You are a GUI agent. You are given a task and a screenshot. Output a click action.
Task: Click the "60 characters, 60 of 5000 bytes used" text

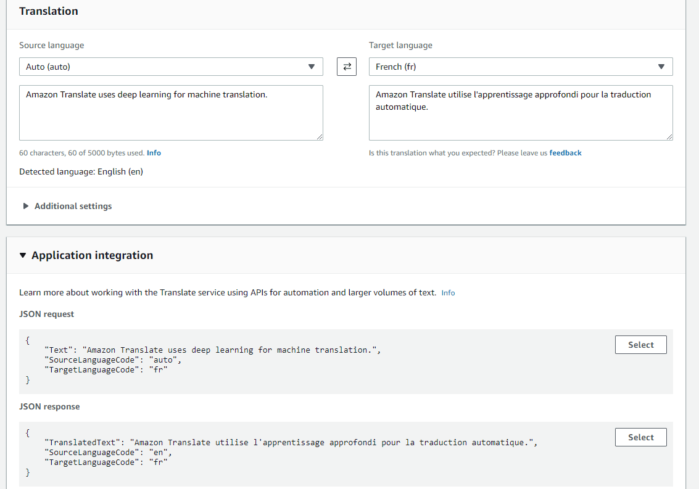click(81, 153)
